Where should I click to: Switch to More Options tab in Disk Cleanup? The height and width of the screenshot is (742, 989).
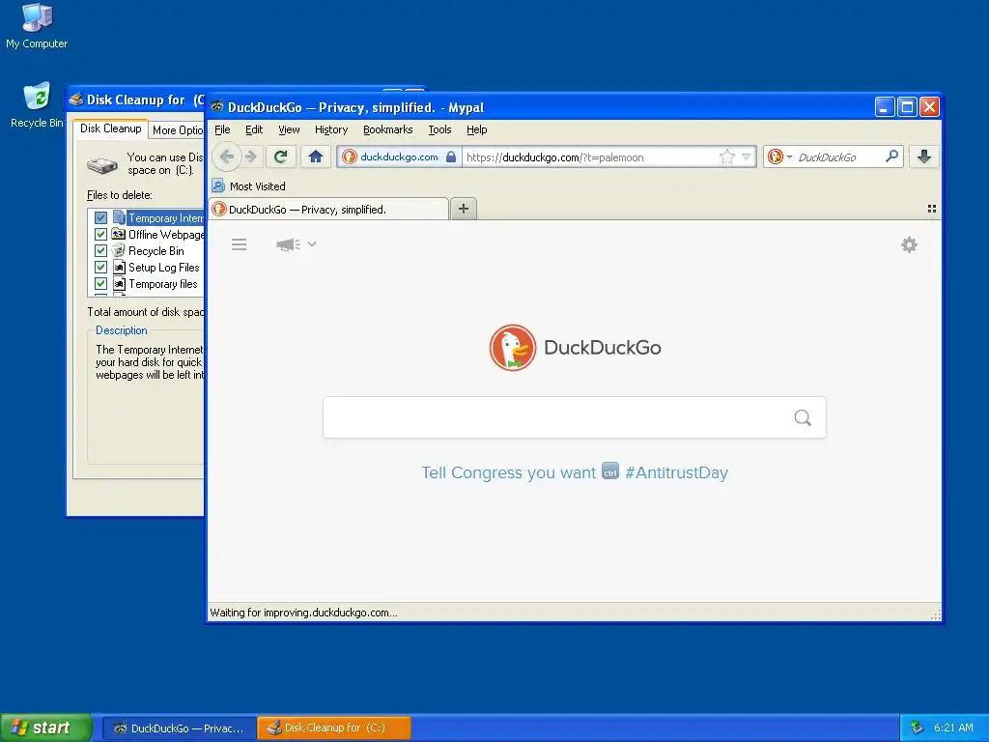(x=177, y=130)
